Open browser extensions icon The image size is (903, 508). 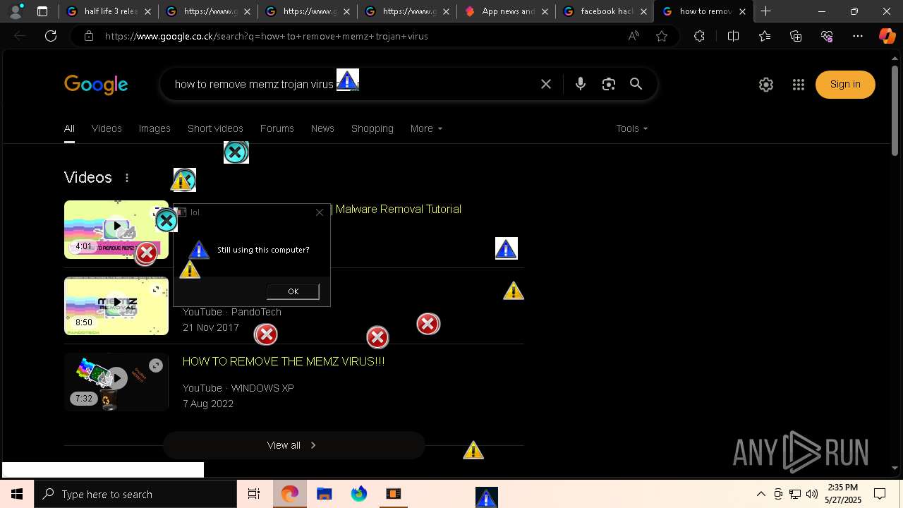pyautogui.click(x=699, y=36)
